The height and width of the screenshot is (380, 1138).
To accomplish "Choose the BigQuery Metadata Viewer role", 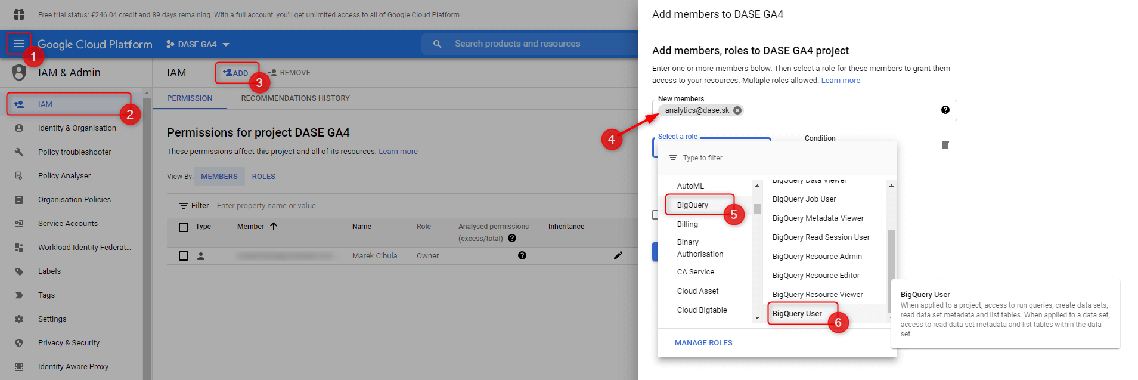I will point(818,218).
